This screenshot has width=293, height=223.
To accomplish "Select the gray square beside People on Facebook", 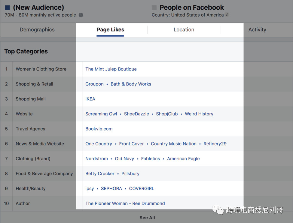I will click(x=154, y=7).
